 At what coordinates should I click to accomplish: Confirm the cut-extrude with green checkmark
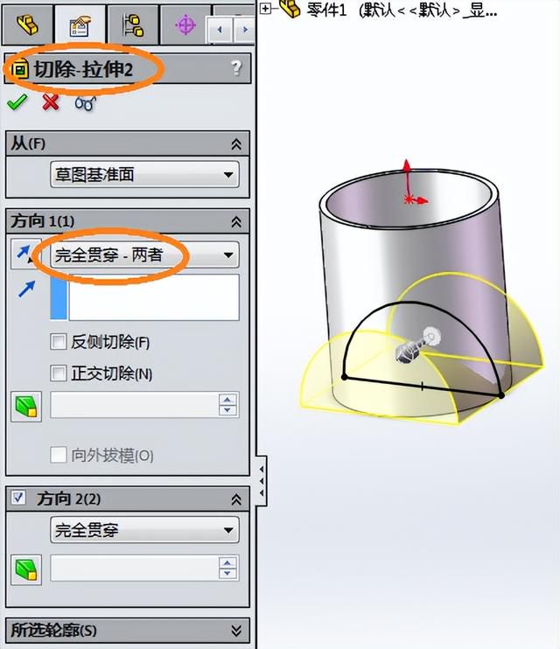(x=17, y=102)
